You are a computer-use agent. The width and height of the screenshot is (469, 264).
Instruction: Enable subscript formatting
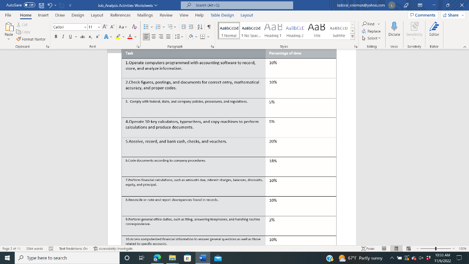pyautogui.click(x=90, y=36)
